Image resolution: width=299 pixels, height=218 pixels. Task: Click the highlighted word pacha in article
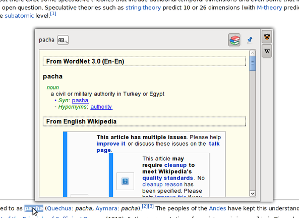click(34, 208)
